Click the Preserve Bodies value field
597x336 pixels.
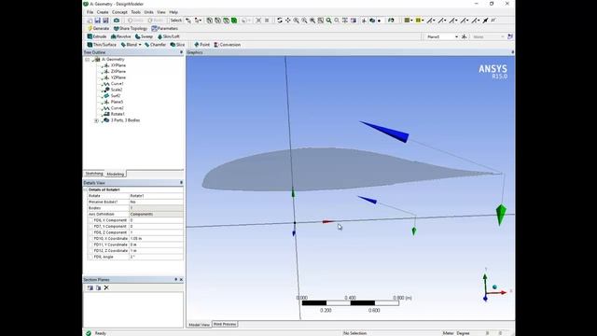[156, 202]
